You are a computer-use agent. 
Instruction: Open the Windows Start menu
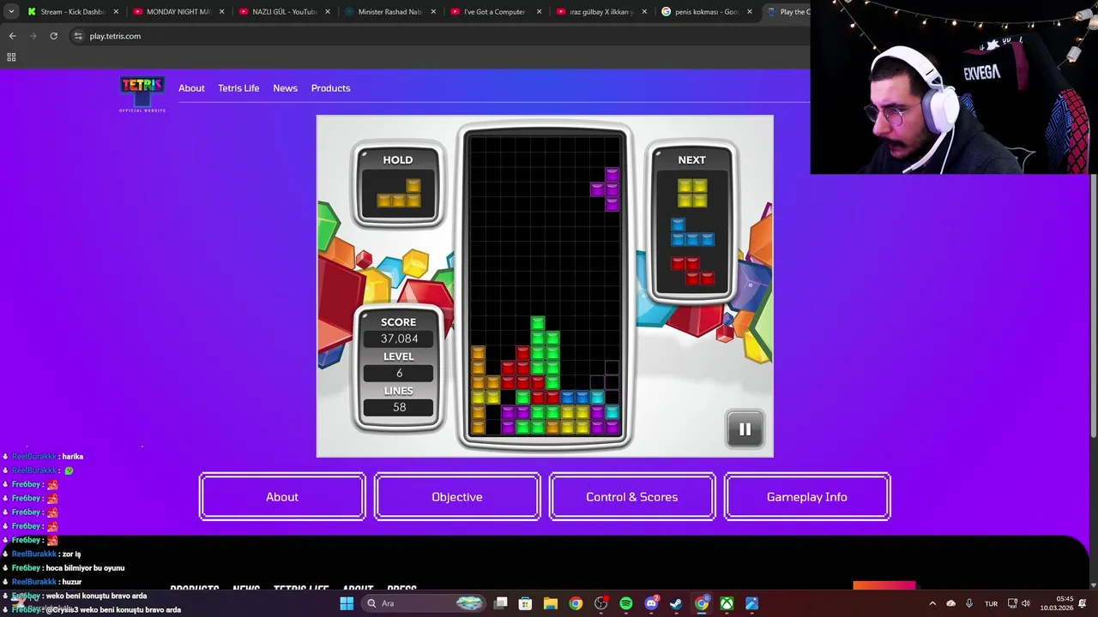[x=347, y=603]
